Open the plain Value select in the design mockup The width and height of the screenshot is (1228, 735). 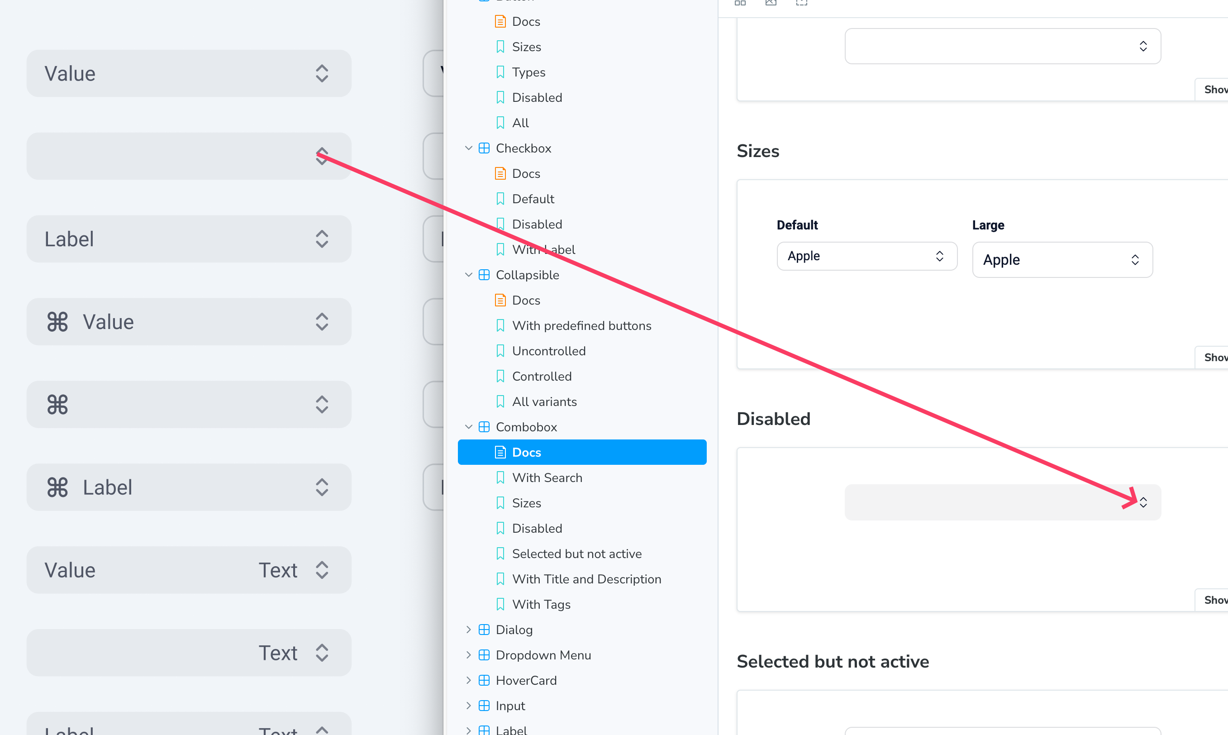pos(189,73)
